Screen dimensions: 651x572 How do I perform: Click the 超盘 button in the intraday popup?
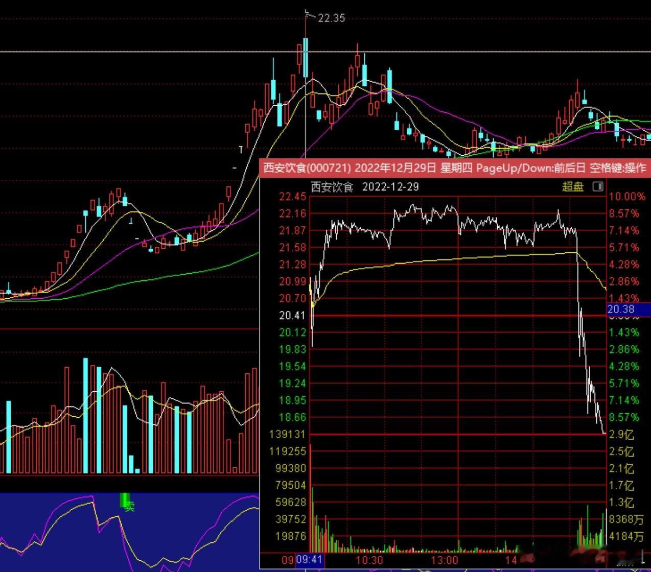click(572, 186)
